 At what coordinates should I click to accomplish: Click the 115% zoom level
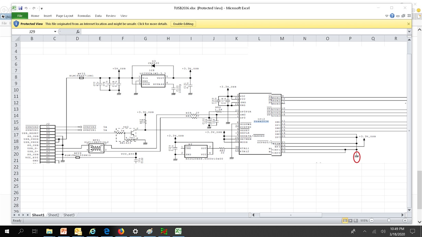pos(364,221)
